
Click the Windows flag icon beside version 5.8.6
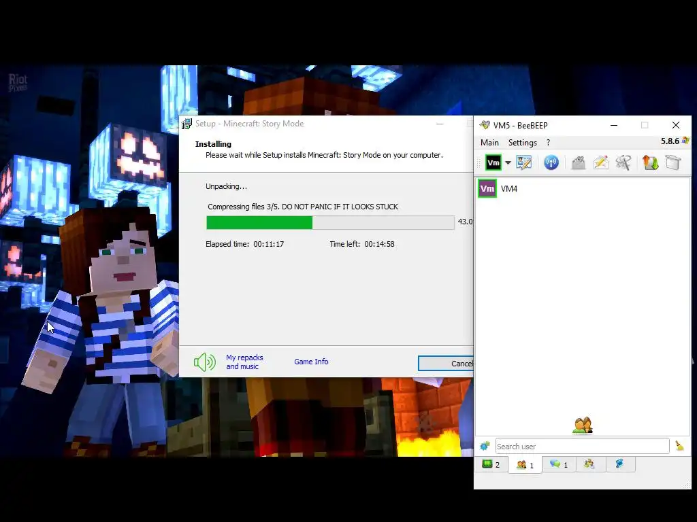coord(685,141)
